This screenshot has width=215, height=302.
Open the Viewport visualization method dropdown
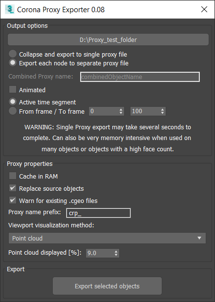coord(107,238)
